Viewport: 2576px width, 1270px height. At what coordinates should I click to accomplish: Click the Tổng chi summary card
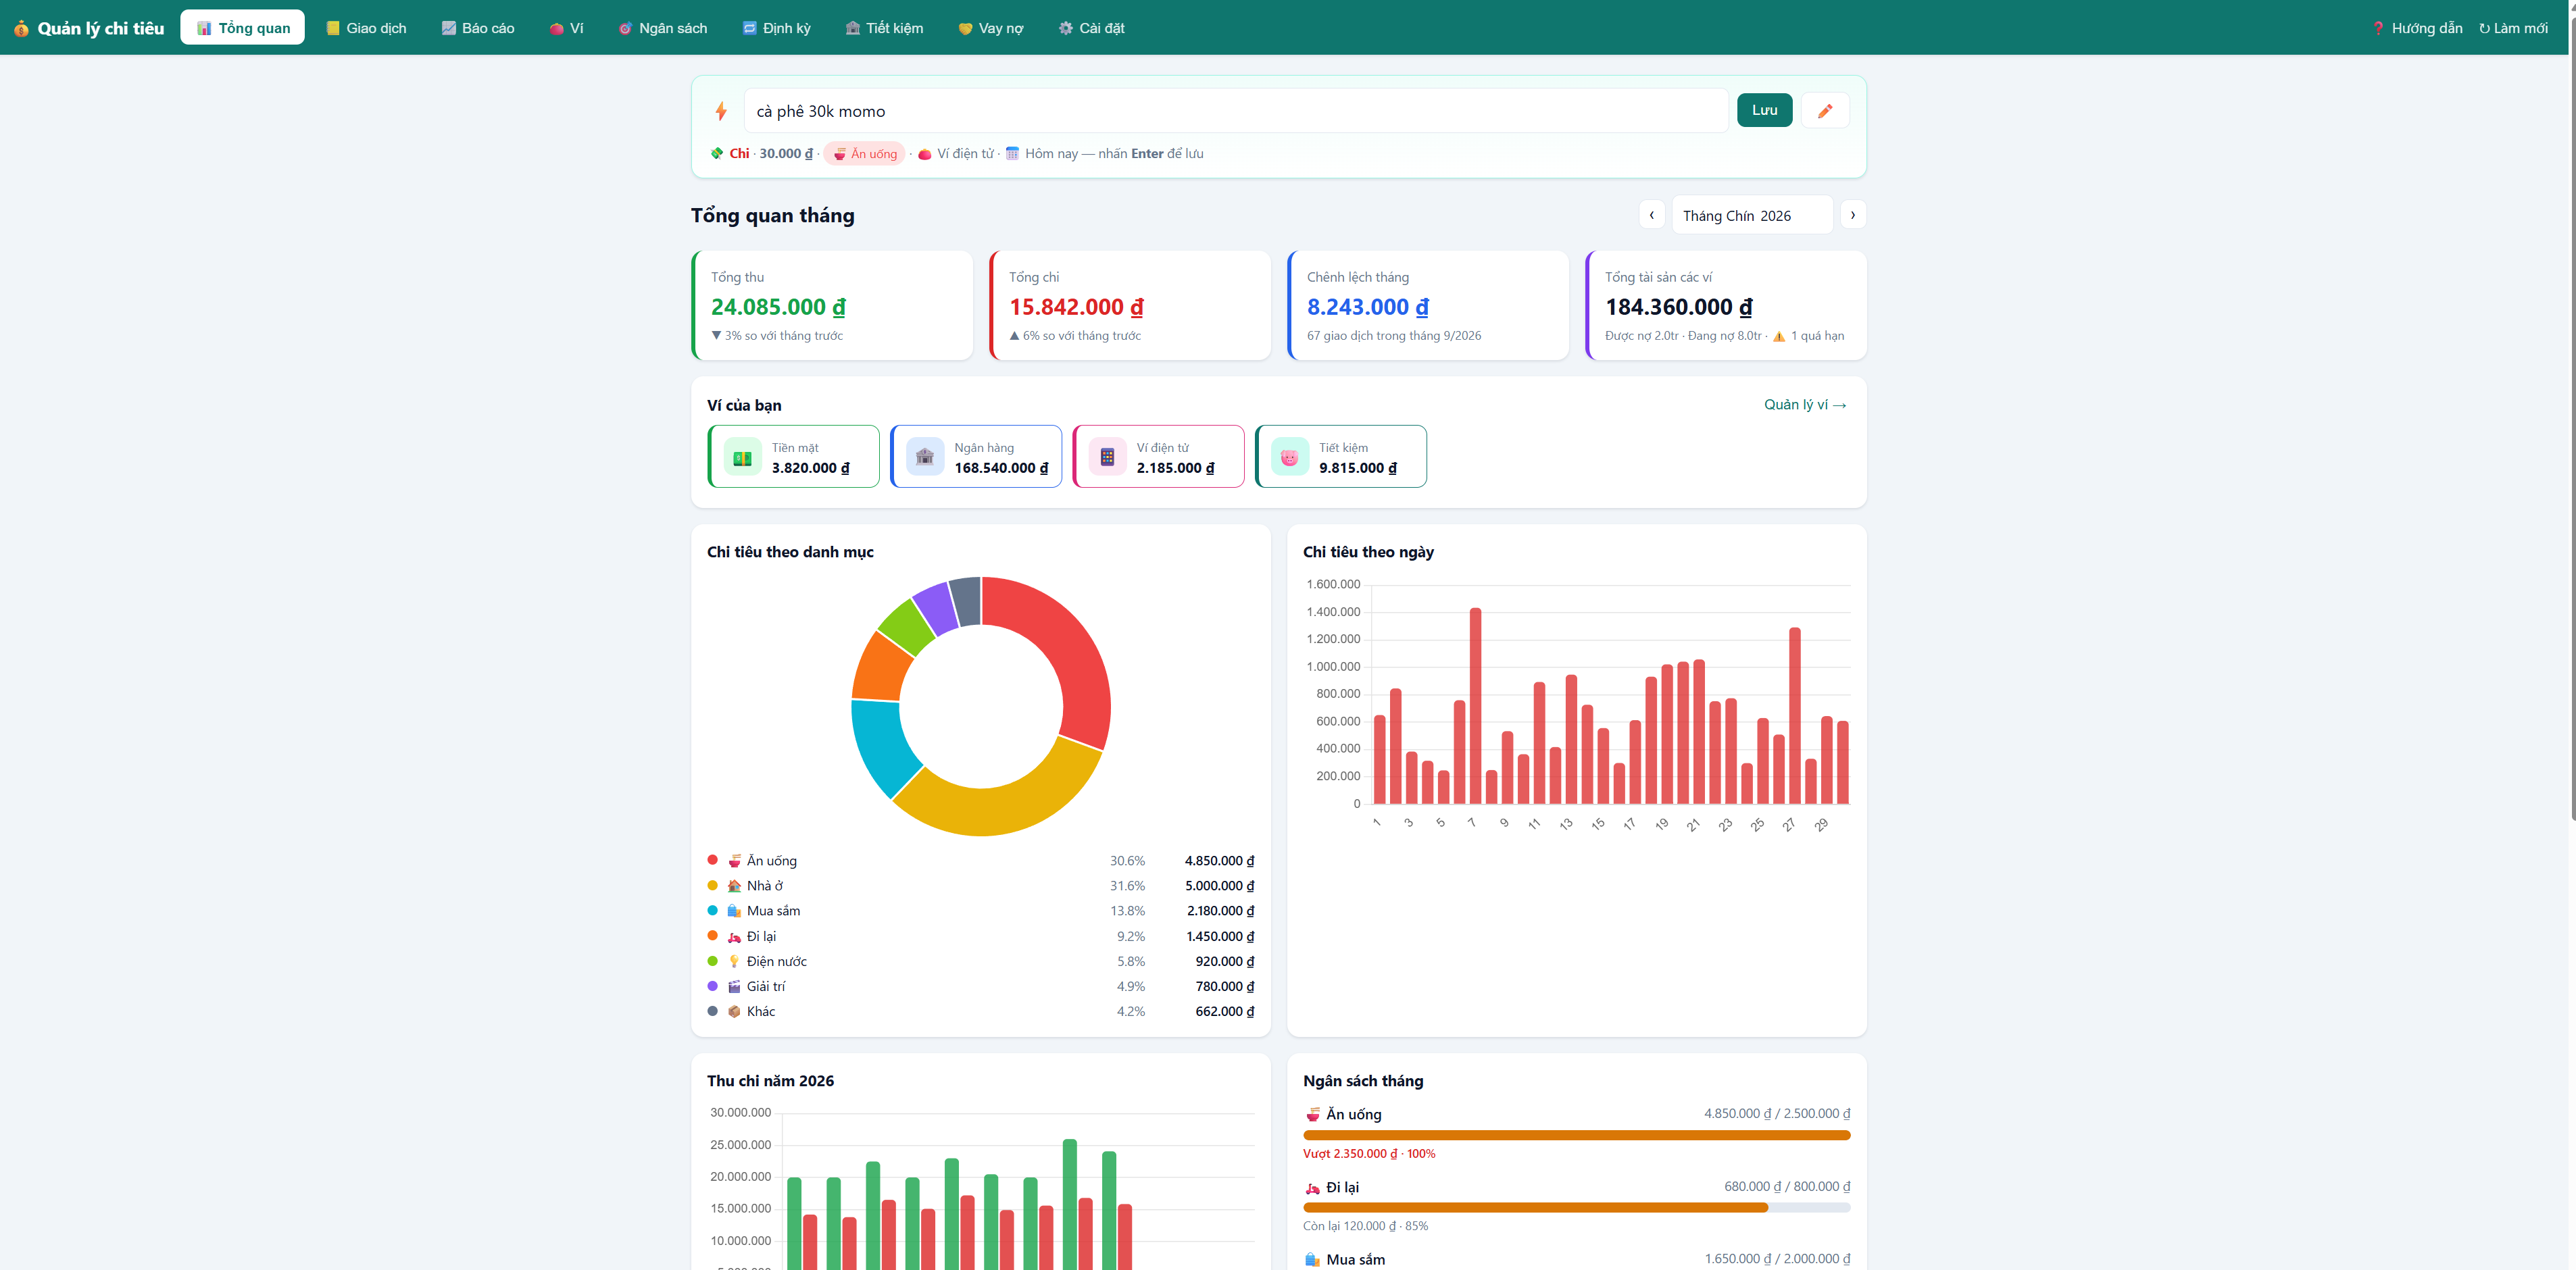1129,305
